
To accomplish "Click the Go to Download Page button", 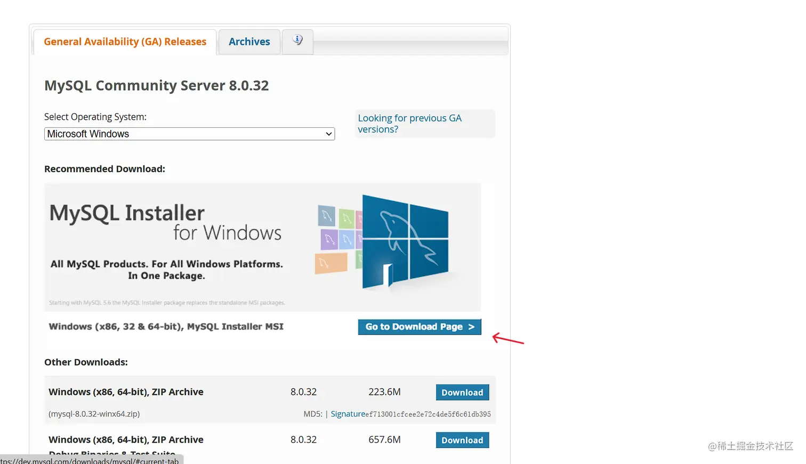I will (x=420, y=327).
